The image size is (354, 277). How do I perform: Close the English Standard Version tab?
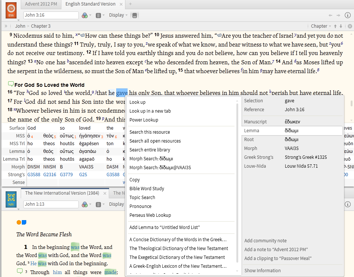pos(121,4)
